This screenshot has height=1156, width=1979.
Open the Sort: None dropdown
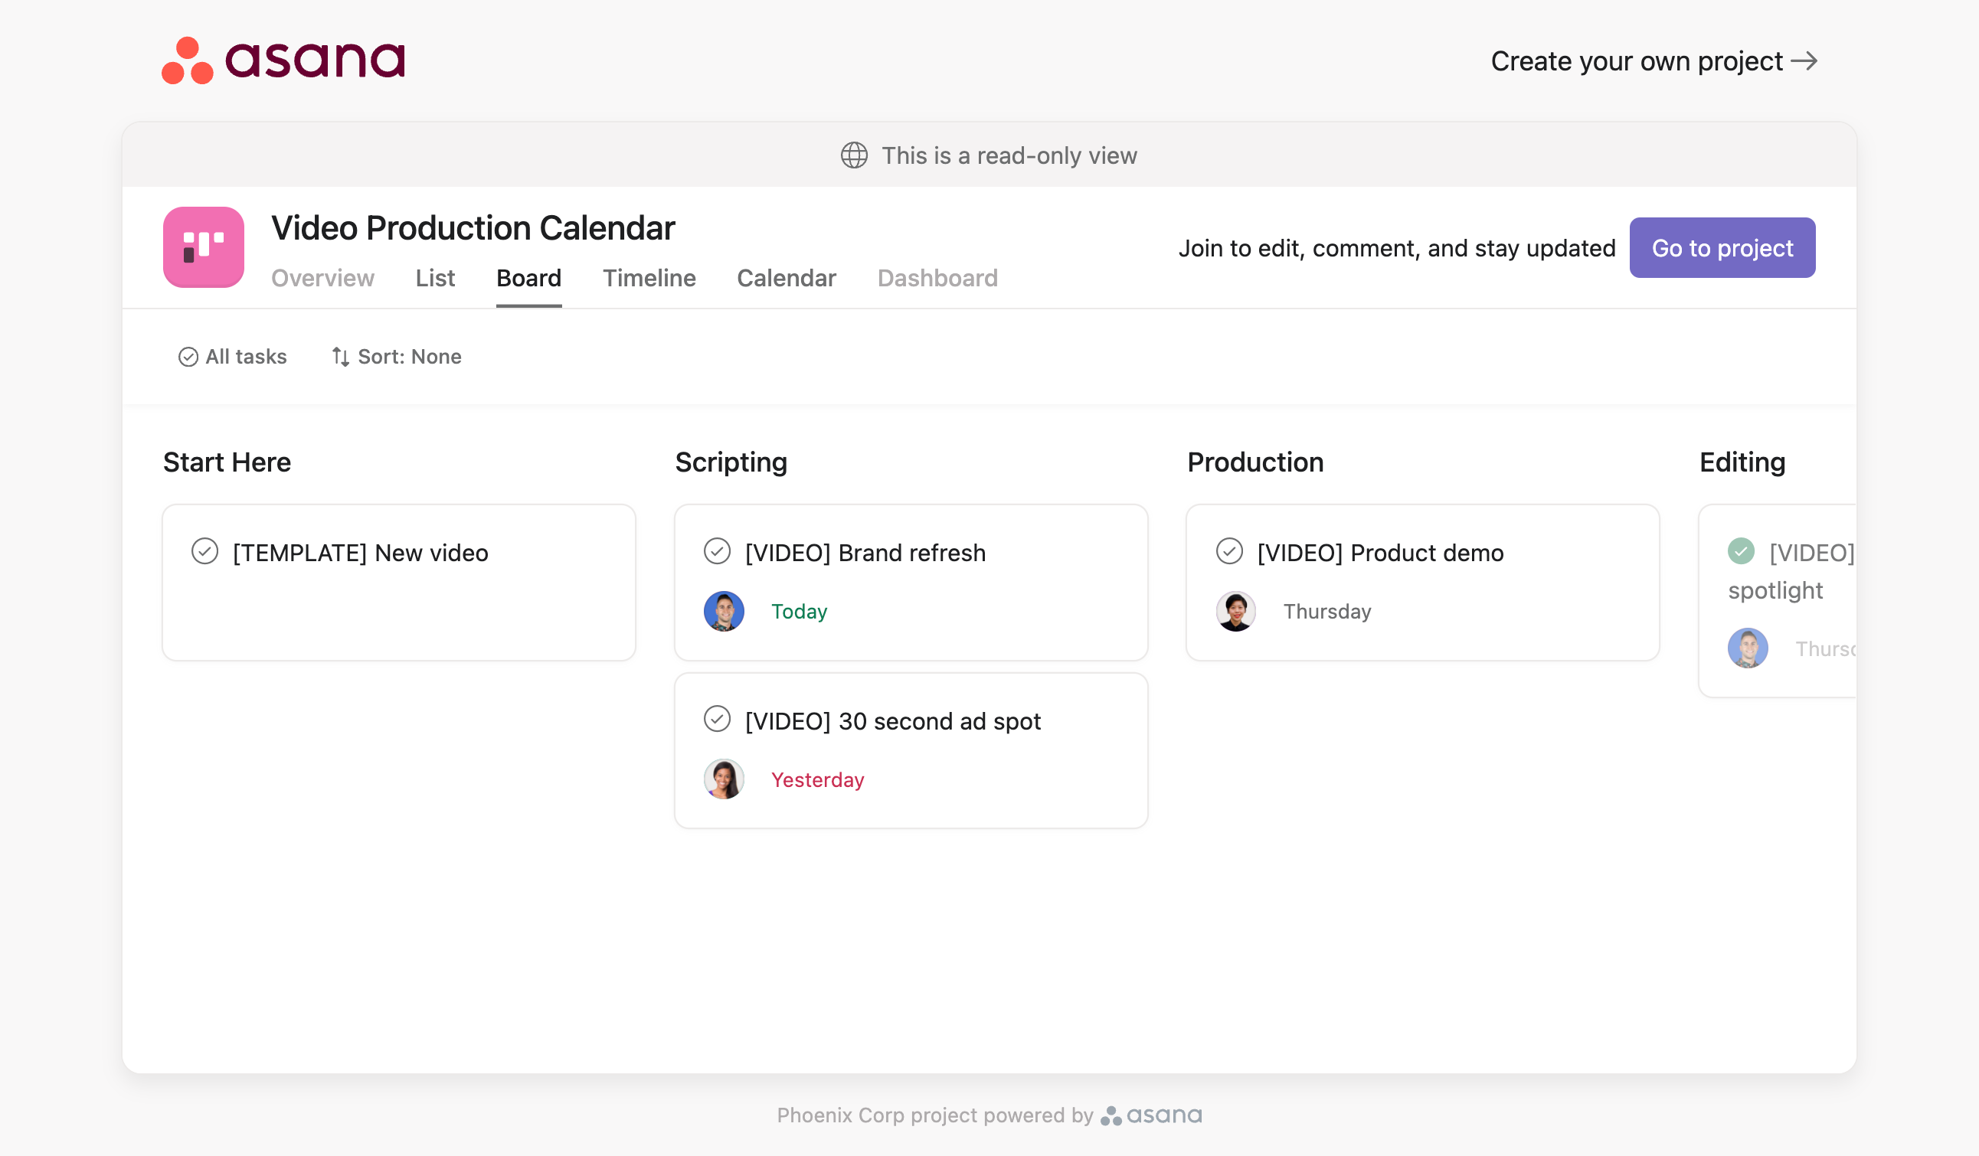[397, 357]
